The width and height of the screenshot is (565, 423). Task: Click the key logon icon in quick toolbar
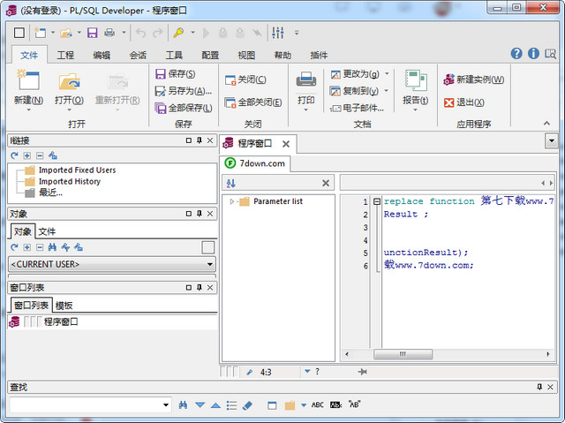[178, 33]
